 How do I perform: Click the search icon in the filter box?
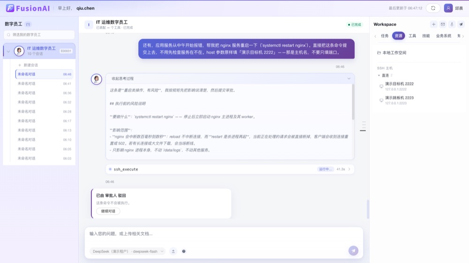tap(8, 35)
